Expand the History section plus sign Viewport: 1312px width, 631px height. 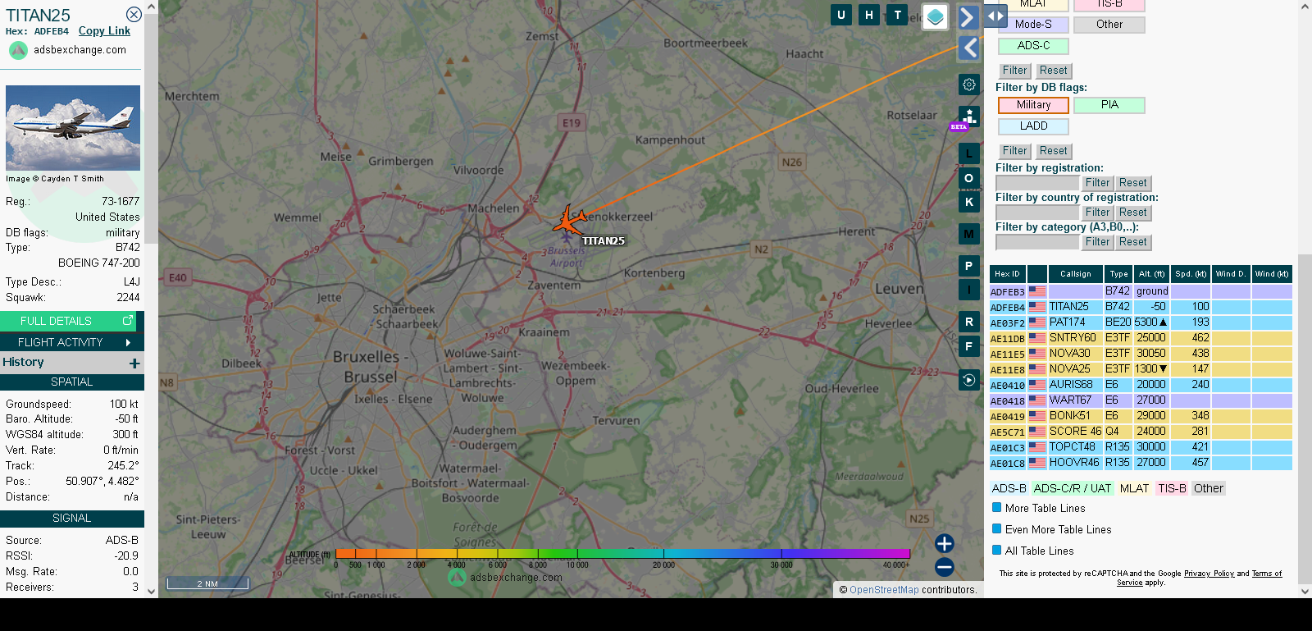[134, 363]
